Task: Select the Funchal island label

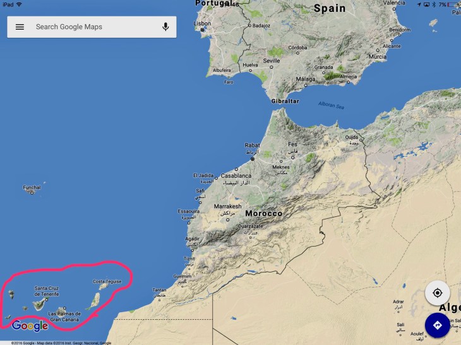Action: tap(32, 187)
